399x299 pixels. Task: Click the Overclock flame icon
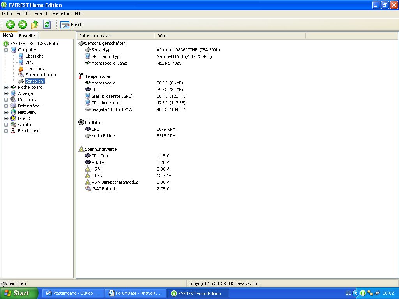(x=21, y=69)
